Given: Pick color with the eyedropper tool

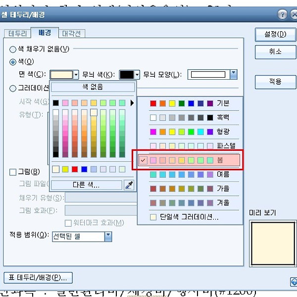Looking at the screenshot, I should point(129,185).
